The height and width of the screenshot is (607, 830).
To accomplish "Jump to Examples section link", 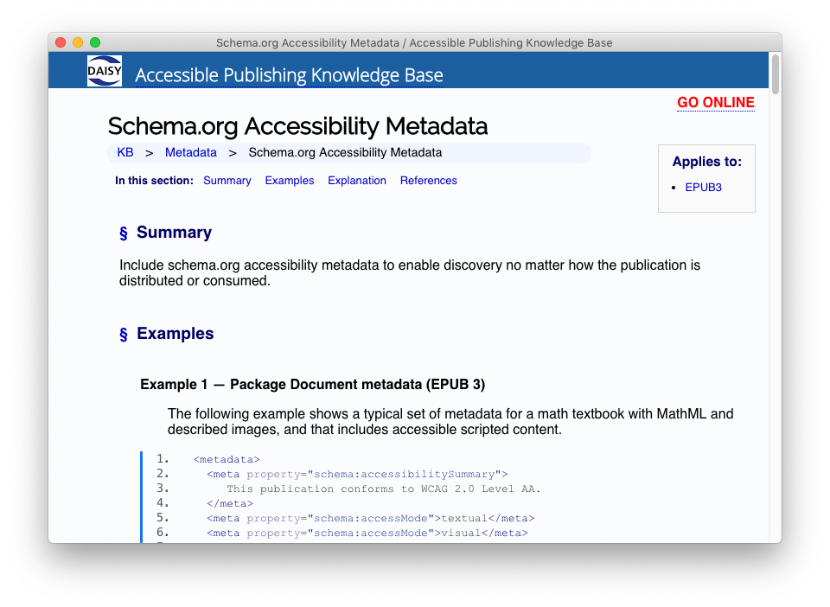I will pyautogui.click(x=290, y=181).
